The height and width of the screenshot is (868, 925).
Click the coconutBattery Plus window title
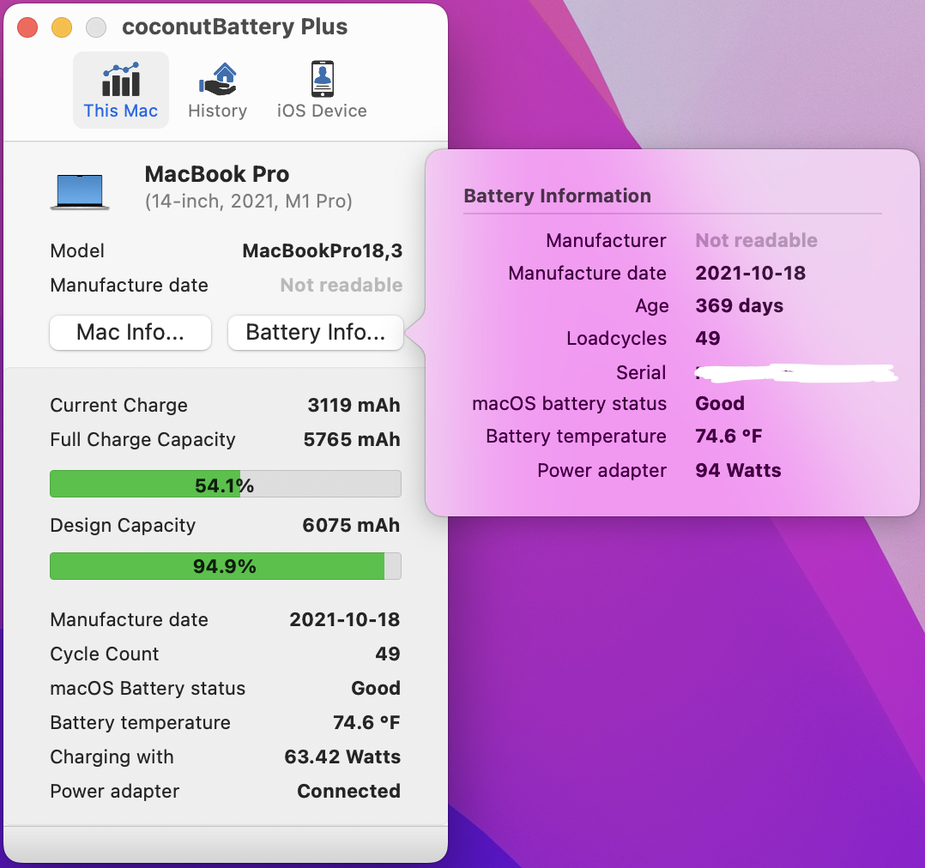point(235,27)
